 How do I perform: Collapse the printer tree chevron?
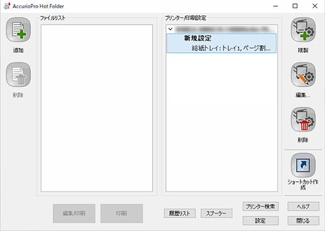(x=170, y=29)
